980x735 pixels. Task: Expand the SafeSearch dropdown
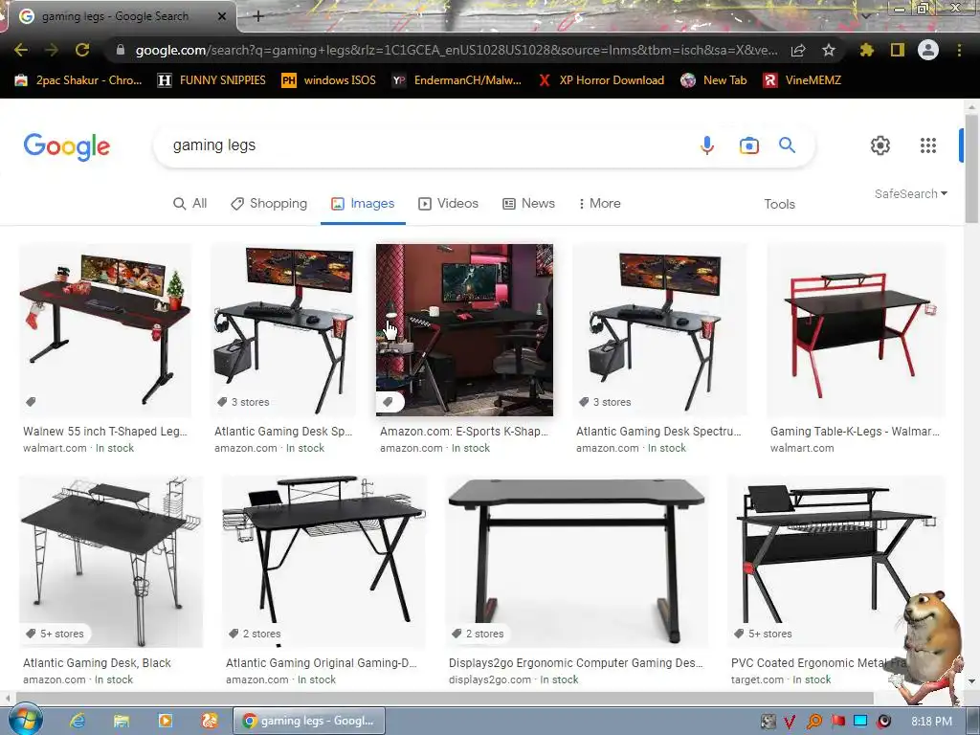click(911, 193)
